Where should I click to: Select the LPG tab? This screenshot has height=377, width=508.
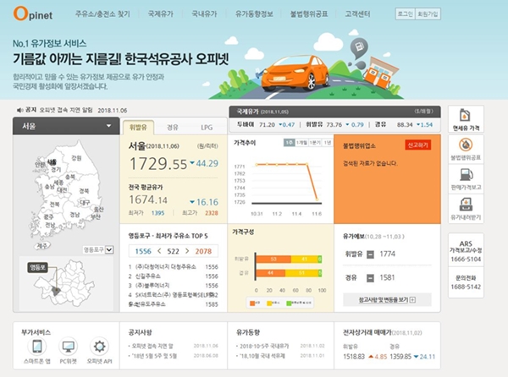tap(207, 127)
